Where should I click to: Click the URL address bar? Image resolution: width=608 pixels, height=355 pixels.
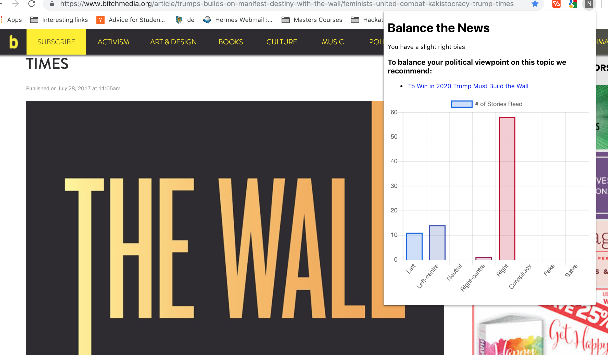click(x=281, y=4)
